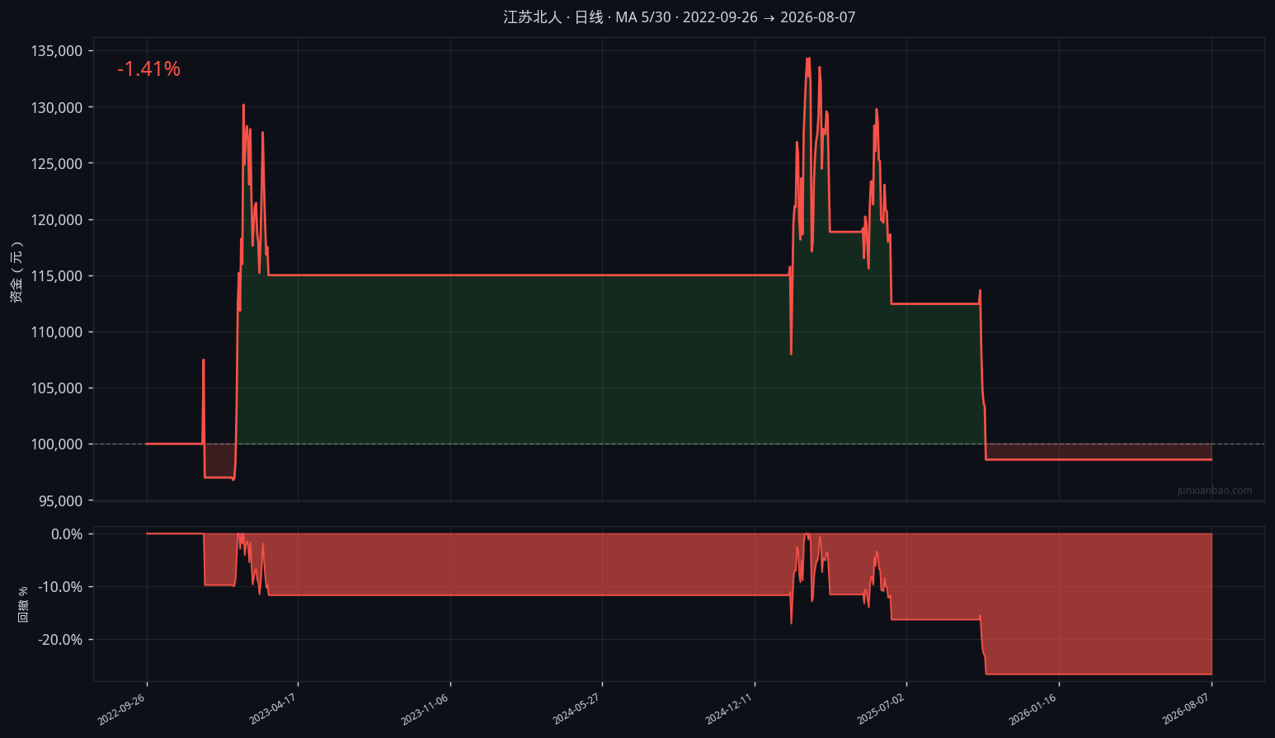The width and height of the screenshot is (1275, 738).
Task: Click the 2024-05-27 date tick label
Action: click(x=577, y=709)
